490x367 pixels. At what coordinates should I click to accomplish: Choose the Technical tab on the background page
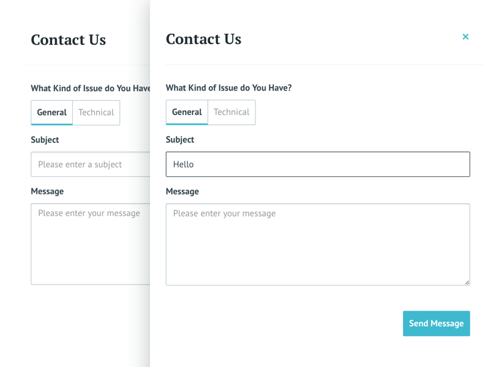pos(96,113)
